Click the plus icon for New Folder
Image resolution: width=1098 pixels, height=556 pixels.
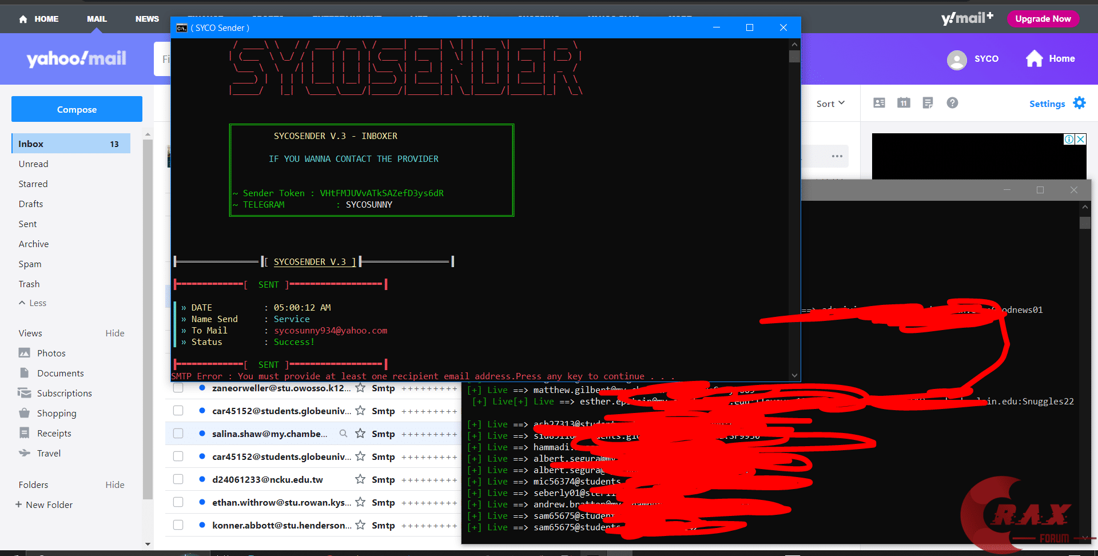19,505
